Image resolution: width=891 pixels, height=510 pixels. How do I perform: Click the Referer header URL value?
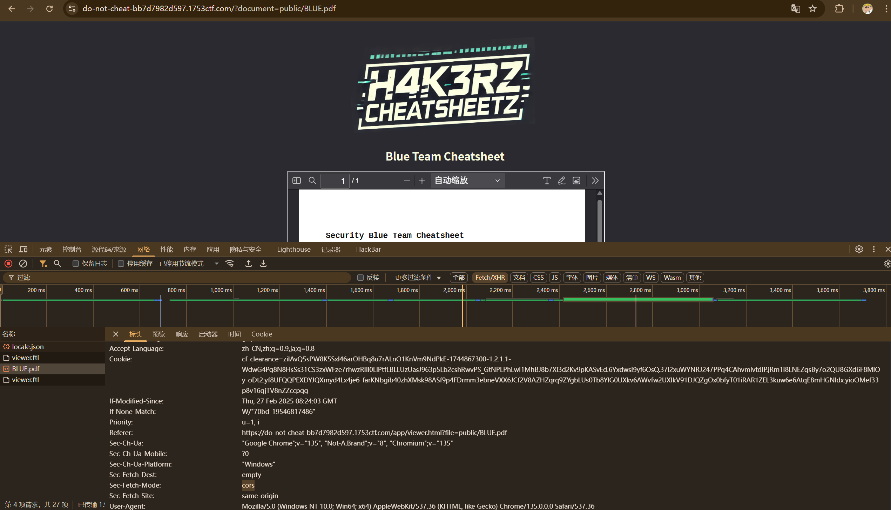click(374, 433)
